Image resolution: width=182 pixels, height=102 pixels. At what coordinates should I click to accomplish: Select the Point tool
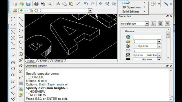click(21, 72)
